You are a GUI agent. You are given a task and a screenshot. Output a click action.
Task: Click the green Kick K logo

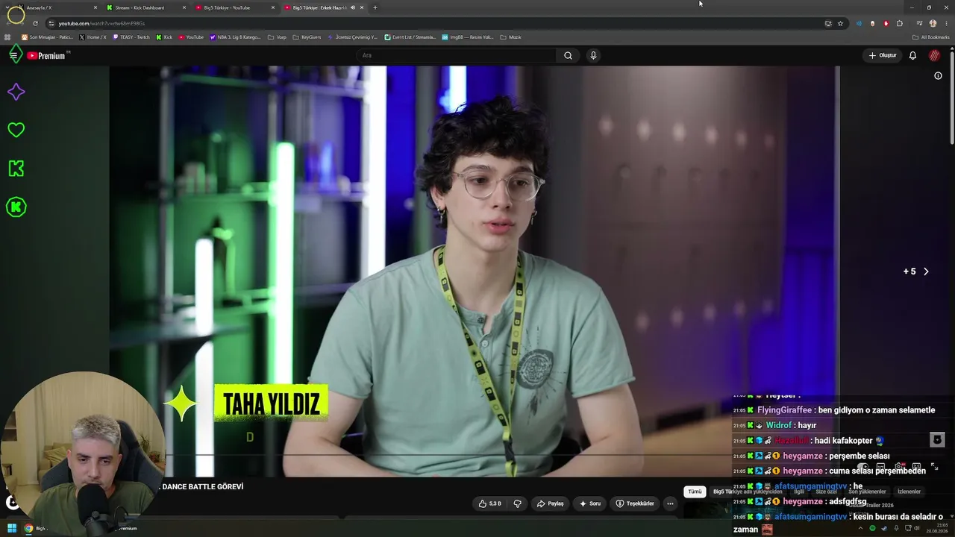16,169
